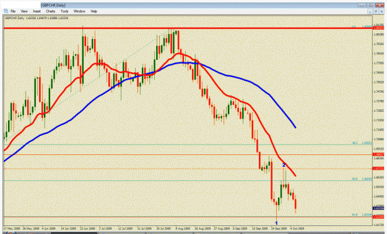387x234 pixels.
Task: Click the '12 Jul 2009' date label
Action: tap(126, 228)
